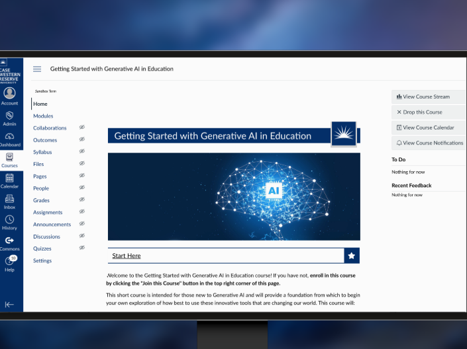Image resolution: width=467 pixels, height=349 pixels.
Task: Click the blue course title banner heading
Action: [213, 136]
